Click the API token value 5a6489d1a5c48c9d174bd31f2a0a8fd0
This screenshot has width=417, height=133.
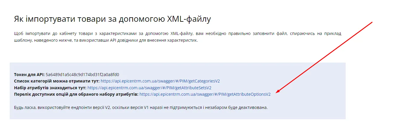pyautogui.click(x=82, y=75)
